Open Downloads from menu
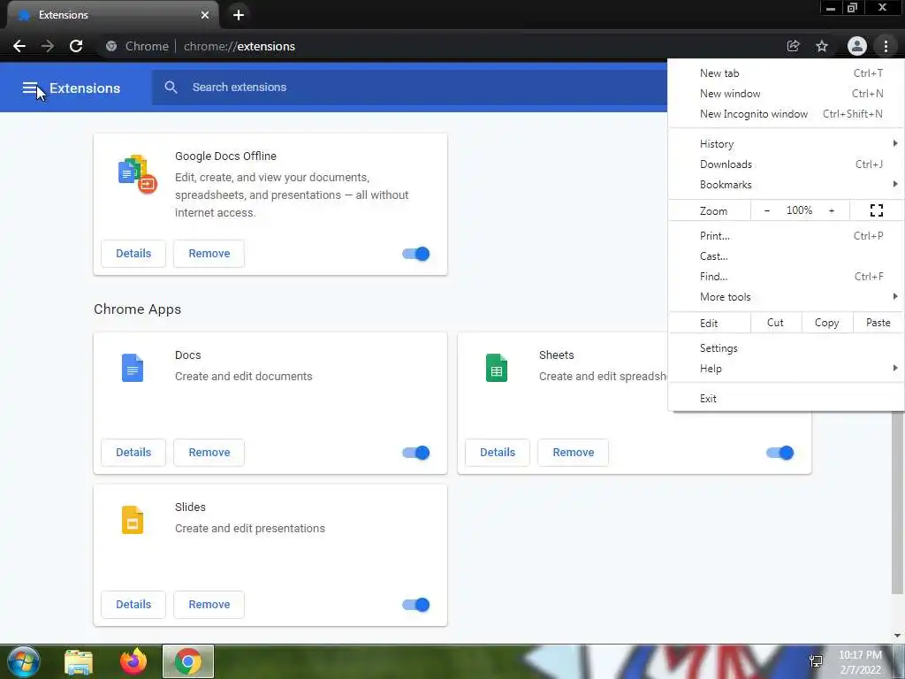The height and width of the screenshot is (679, 905). tap(786, 164)
